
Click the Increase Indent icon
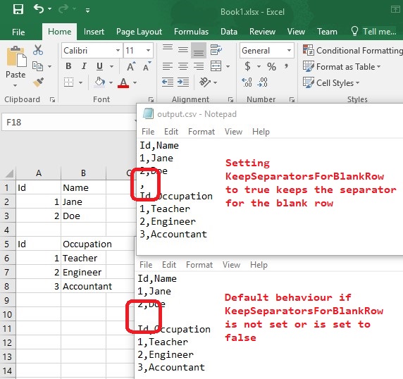click(183, 82)
